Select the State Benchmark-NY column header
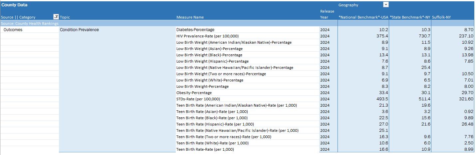Screen dimensions: 476x155 click(x=410, y=17)
